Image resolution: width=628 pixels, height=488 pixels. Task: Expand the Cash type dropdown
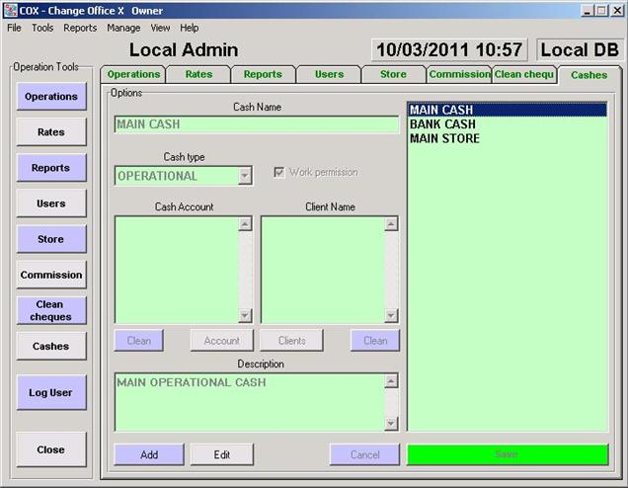click(x=244, y=176)
